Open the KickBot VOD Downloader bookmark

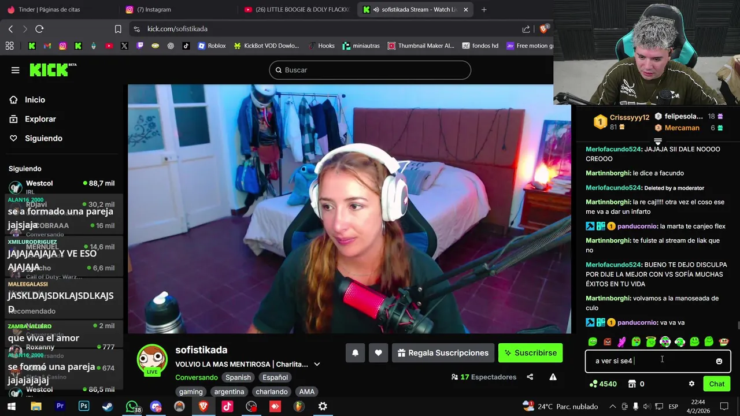(266, 46)
